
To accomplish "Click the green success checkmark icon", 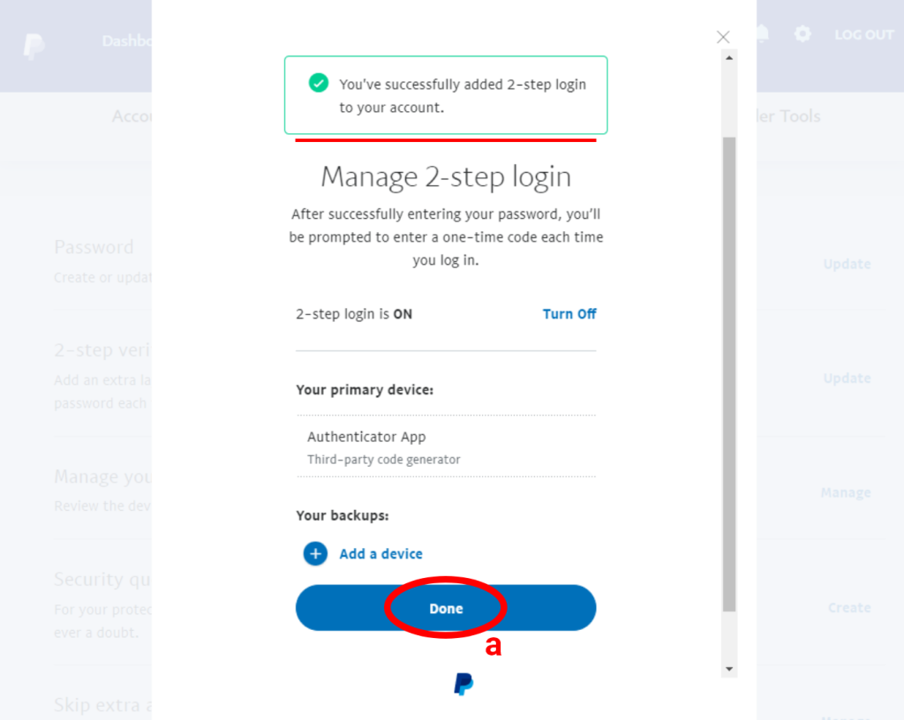I will point(318,84).
